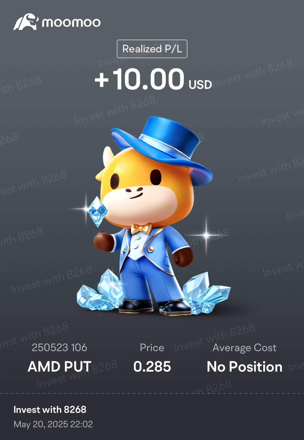
Task: Click the Invest with 8268 footer text
Action: [50, 410]
